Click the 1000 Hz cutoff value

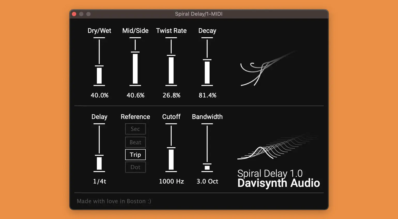point(171,181)
